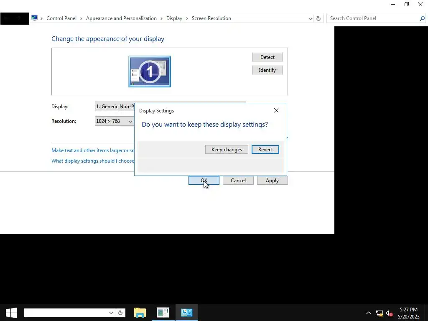Minimize the Control Panel window
Screen dimensions: 428x321
click(x=393, y=4)
